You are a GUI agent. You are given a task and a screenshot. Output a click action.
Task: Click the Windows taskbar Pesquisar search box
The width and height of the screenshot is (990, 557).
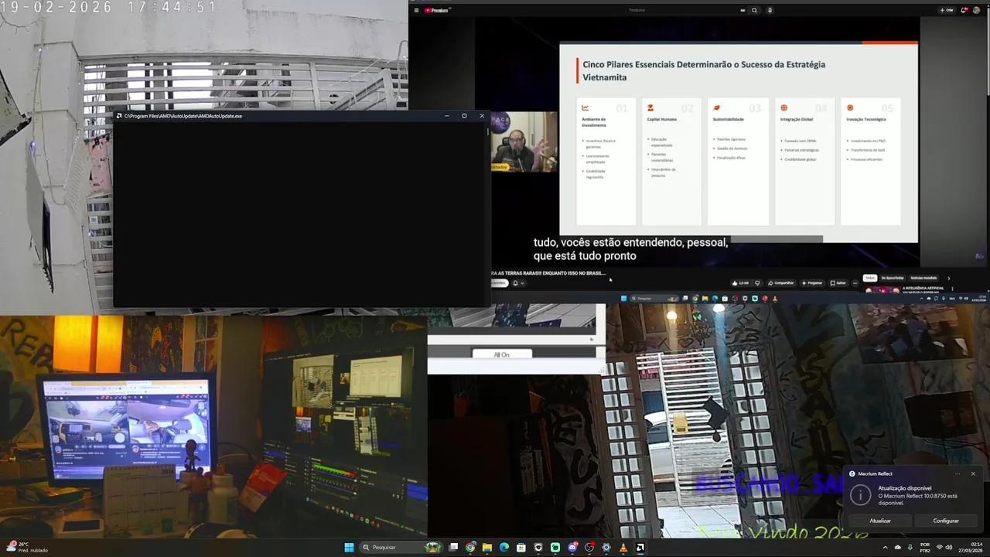coord(401,548)
